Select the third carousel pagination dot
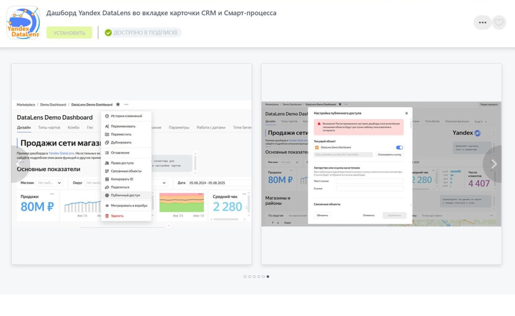515x316 pixels. pyautogui.click(x=254, y=277)
